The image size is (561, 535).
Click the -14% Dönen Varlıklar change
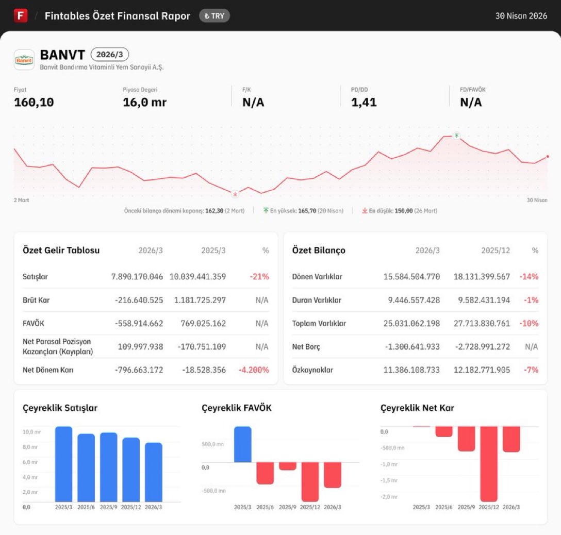coord(529,276)
